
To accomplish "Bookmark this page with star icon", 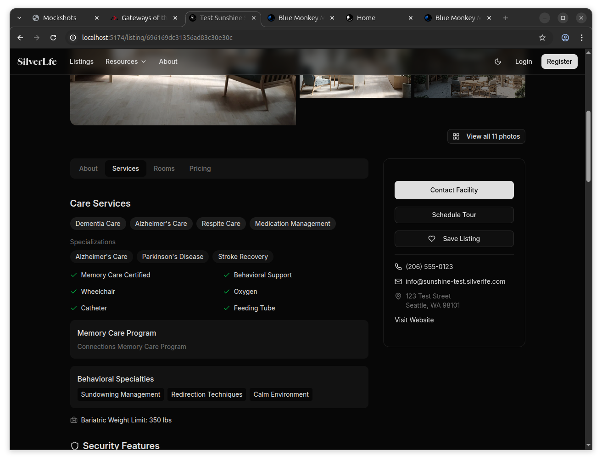I will [x=542, y=38].
